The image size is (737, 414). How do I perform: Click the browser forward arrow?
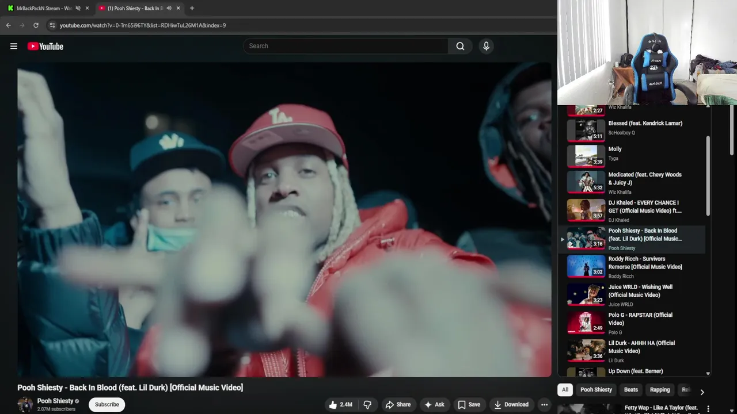pyautogui.click(x=22, y=25)
